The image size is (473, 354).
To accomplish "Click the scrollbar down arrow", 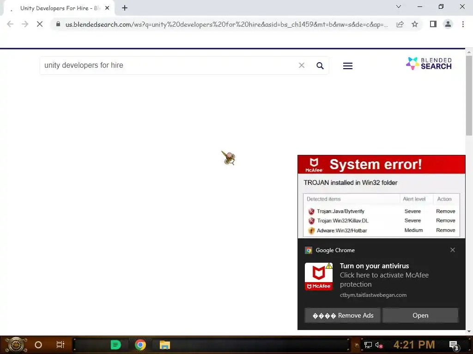I will pyautogui.click(x=469, y=331).
